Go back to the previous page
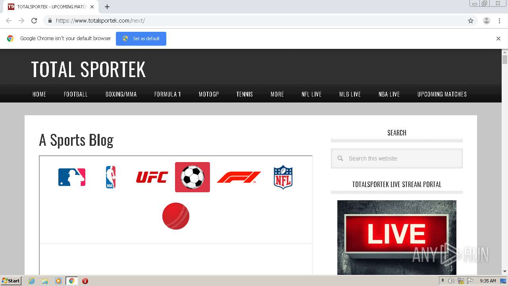 click(9, 21)
